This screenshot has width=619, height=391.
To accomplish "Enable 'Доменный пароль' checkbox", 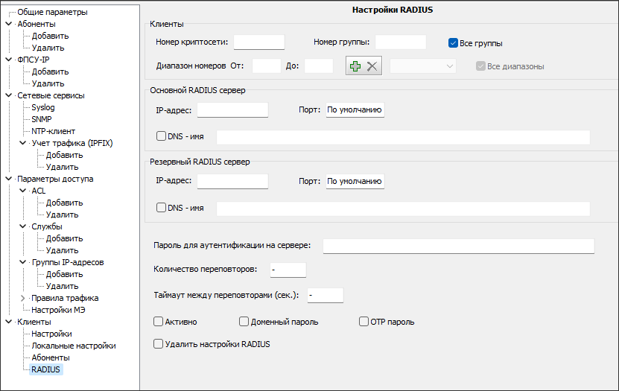I will tap(244, 322).
